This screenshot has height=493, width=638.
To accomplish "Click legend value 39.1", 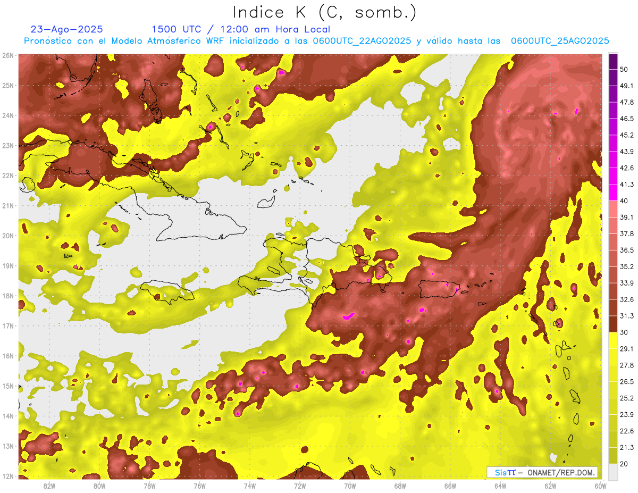I will pos(626,217).
